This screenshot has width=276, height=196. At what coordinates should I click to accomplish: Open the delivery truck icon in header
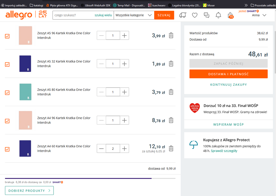(x=183, y=15)
